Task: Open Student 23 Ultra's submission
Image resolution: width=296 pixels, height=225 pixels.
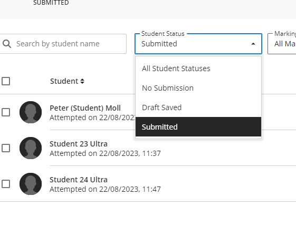Action: click(79, 144)
